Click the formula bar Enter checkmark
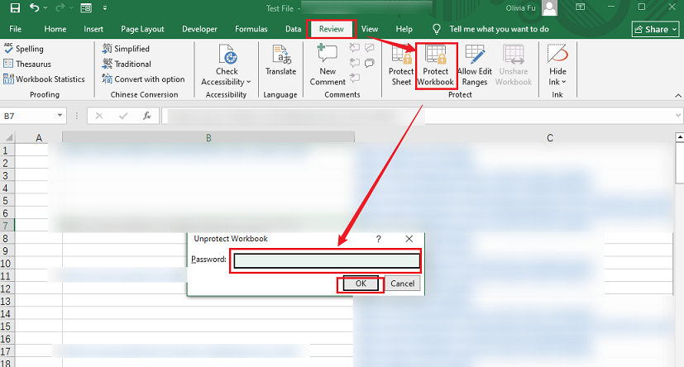Image resolution: width=684 pixels, height=367 pixels. [x=123, y=116]
